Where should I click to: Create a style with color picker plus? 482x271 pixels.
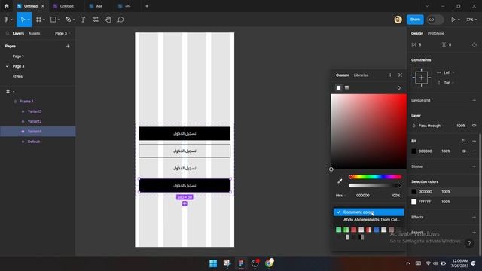(x=390, y=75)
